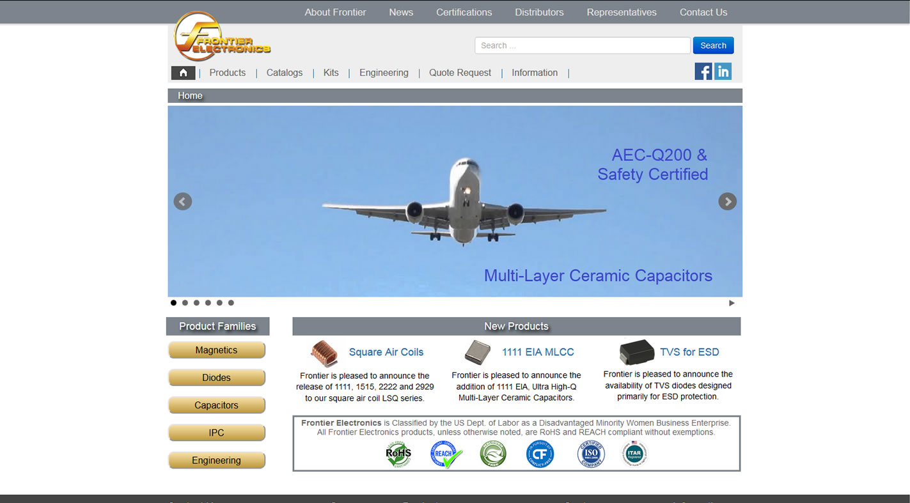
Task: Go to Contact Us page
Action: 703,12
